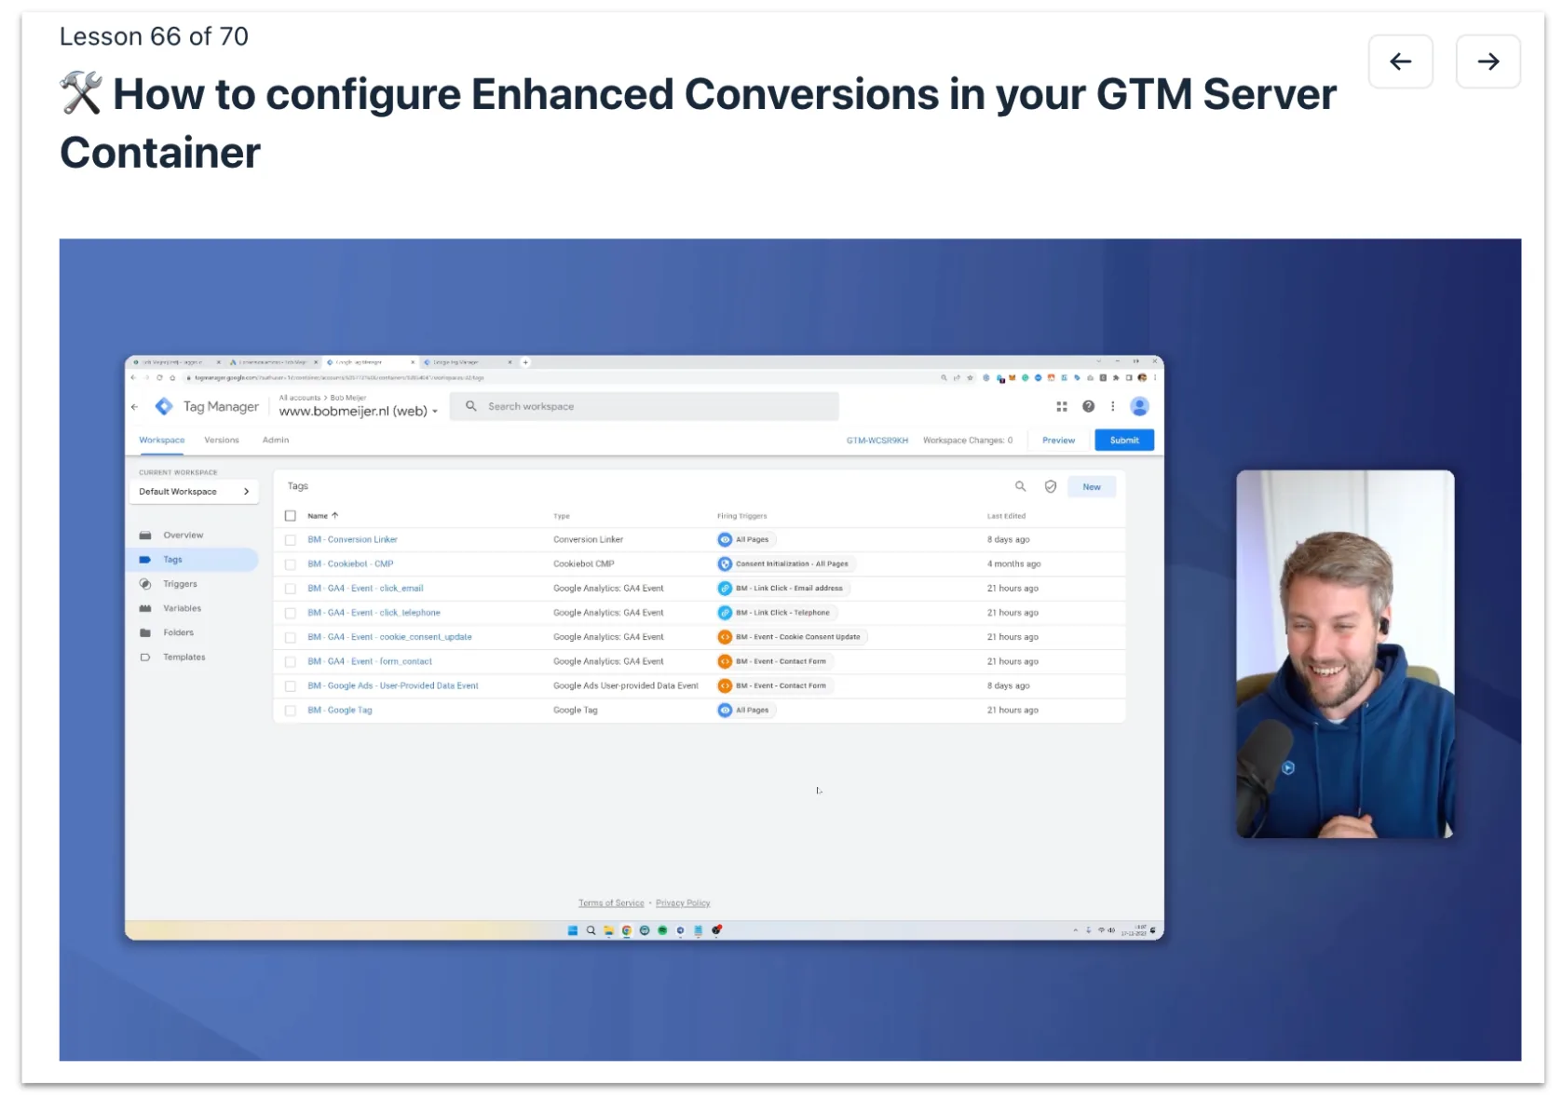
Task: Open the BM - GA4 - Event - form_contact tag
Action: point(370,661)
